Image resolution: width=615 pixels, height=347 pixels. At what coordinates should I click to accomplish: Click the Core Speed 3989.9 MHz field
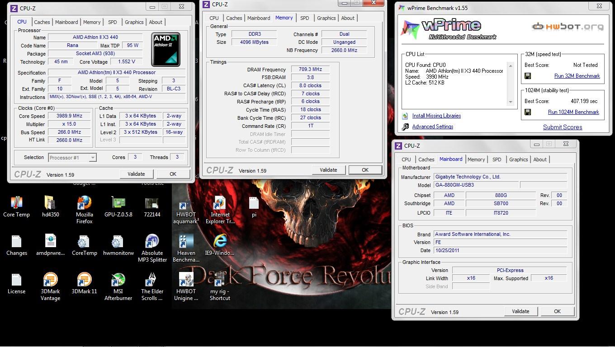69,116
